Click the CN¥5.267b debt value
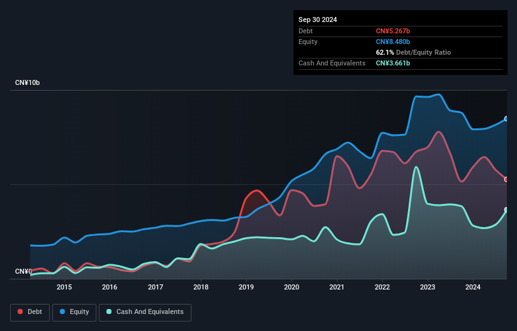The width and height of the screenshot is (517, 331). click(393, 31)
